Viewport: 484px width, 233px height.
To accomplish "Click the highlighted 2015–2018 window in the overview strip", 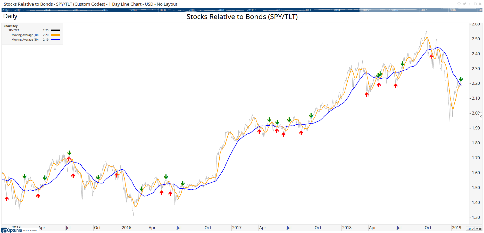I will coord(421,10).
